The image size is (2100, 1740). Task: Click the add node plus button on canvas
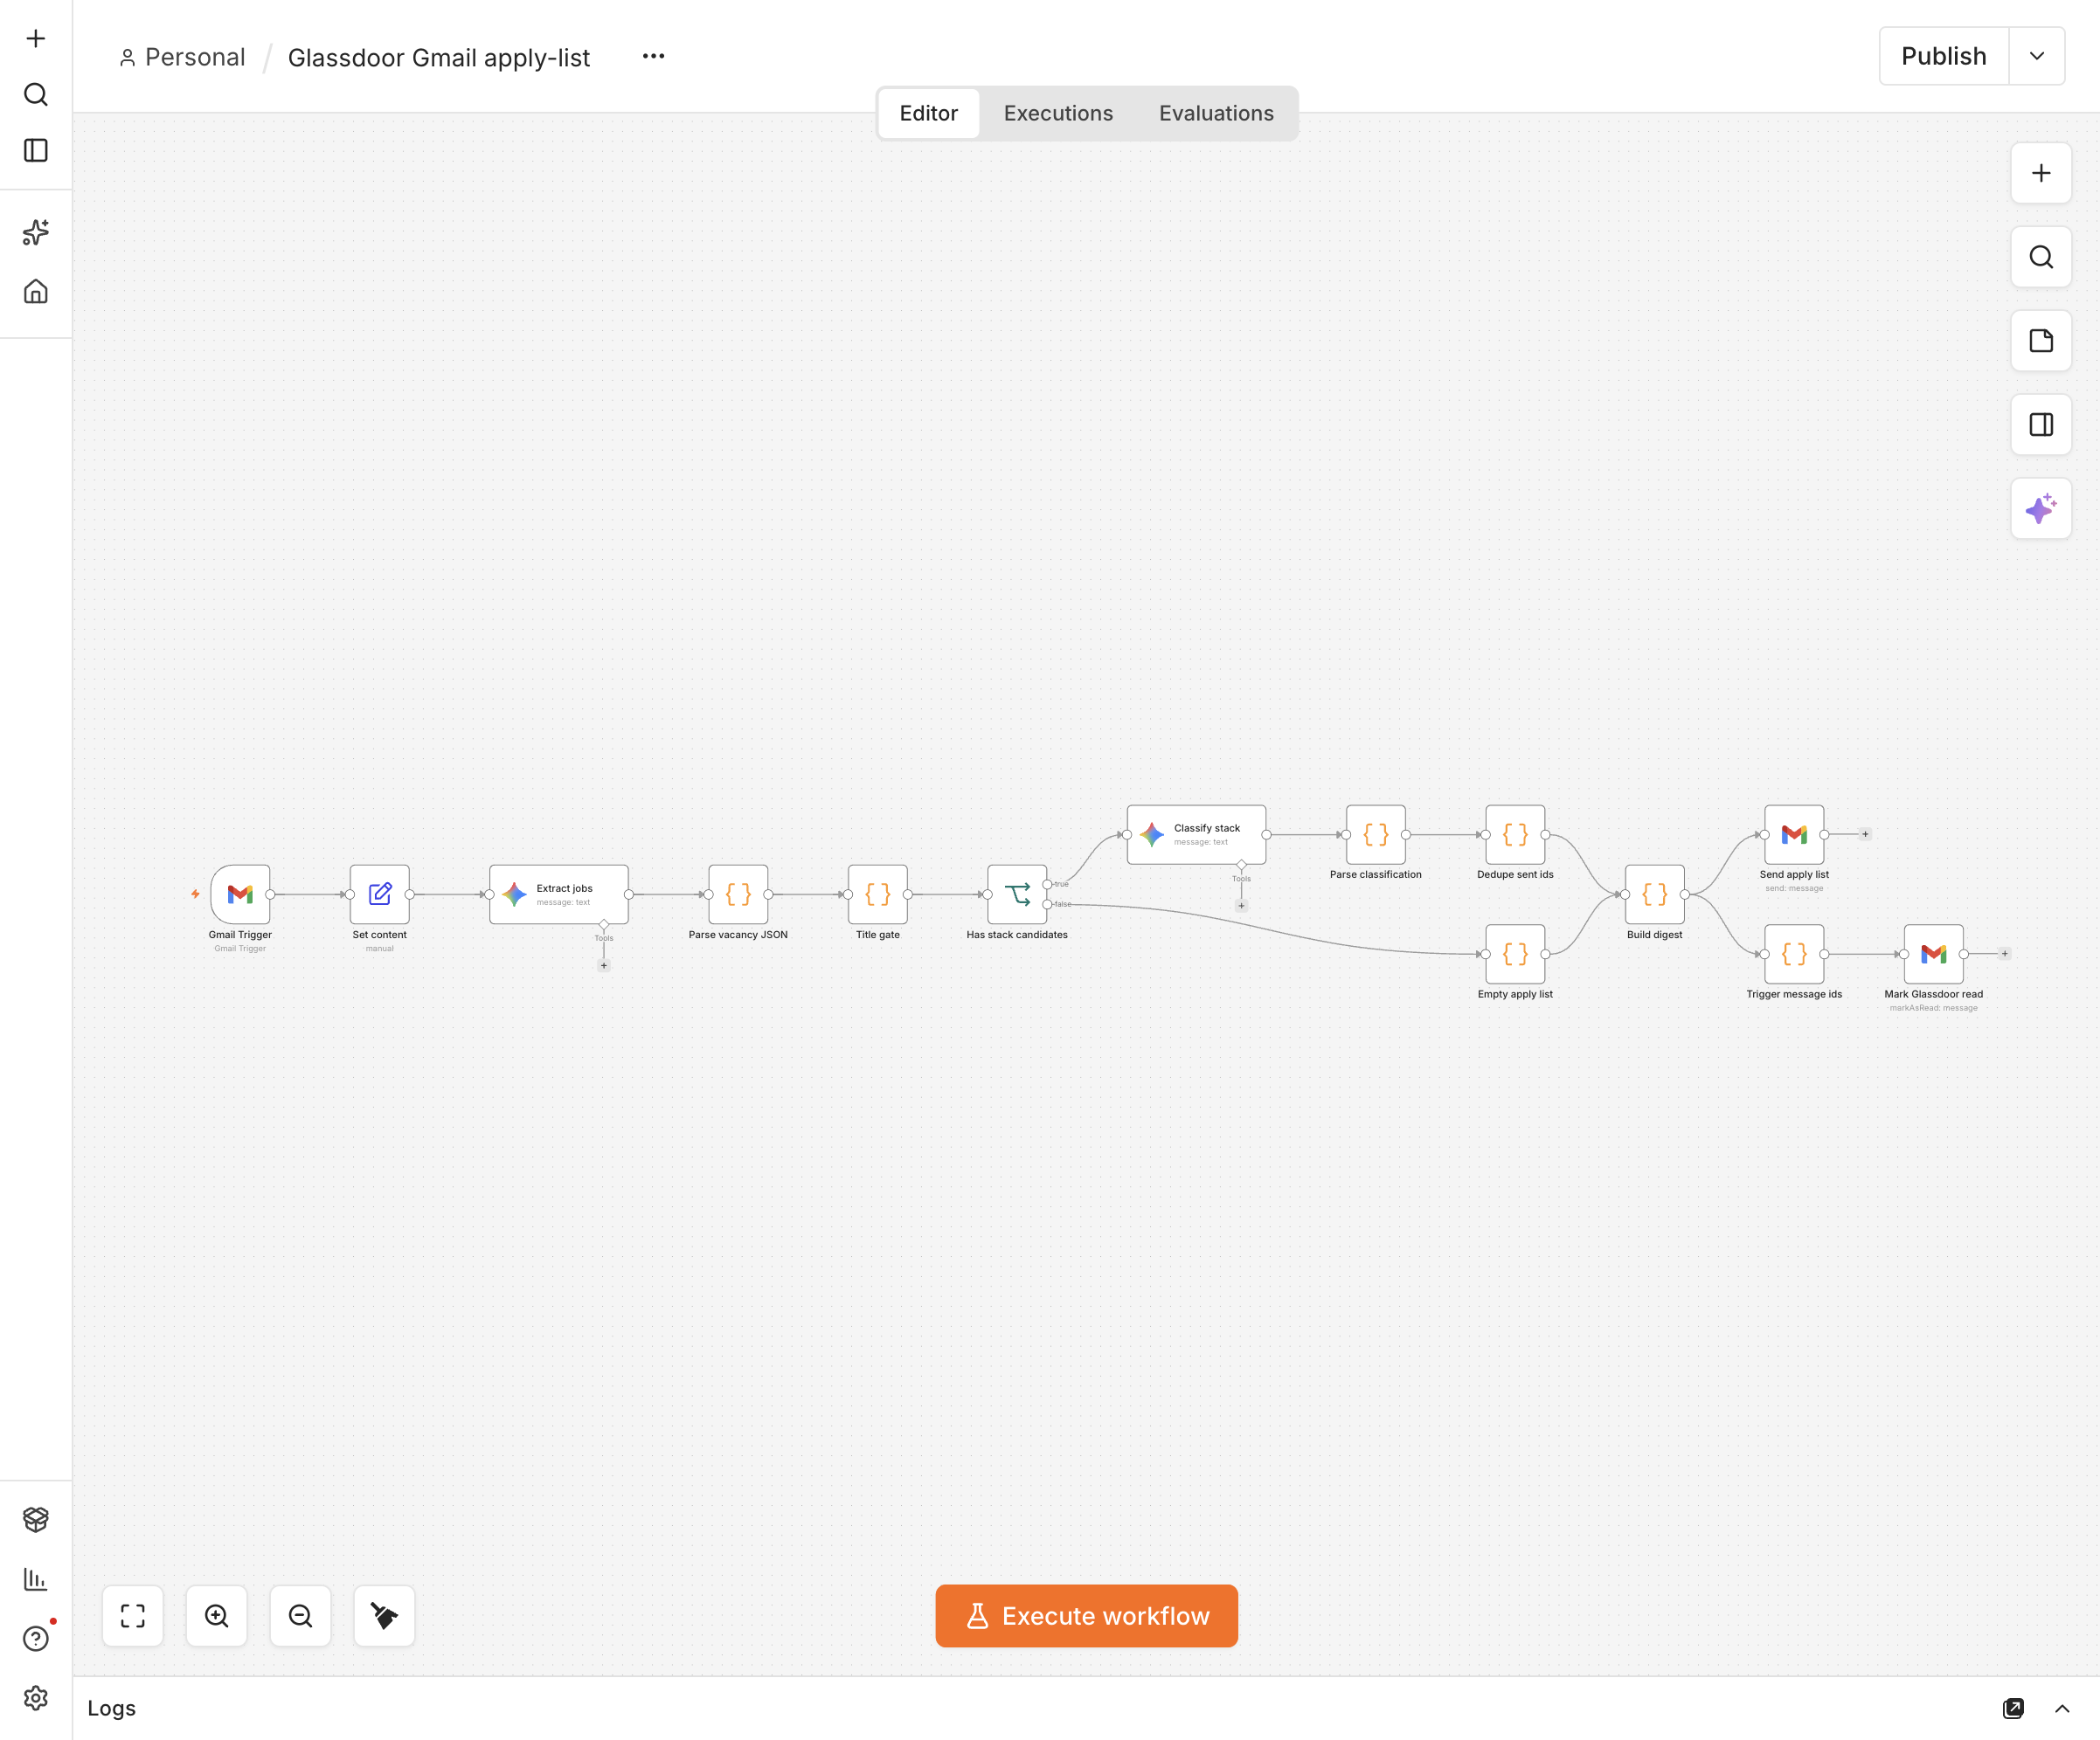(2041, 173)
